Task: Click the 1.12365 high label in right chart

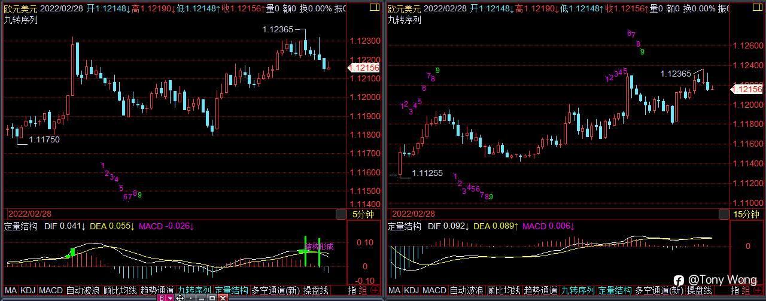Action: [676, 74]
